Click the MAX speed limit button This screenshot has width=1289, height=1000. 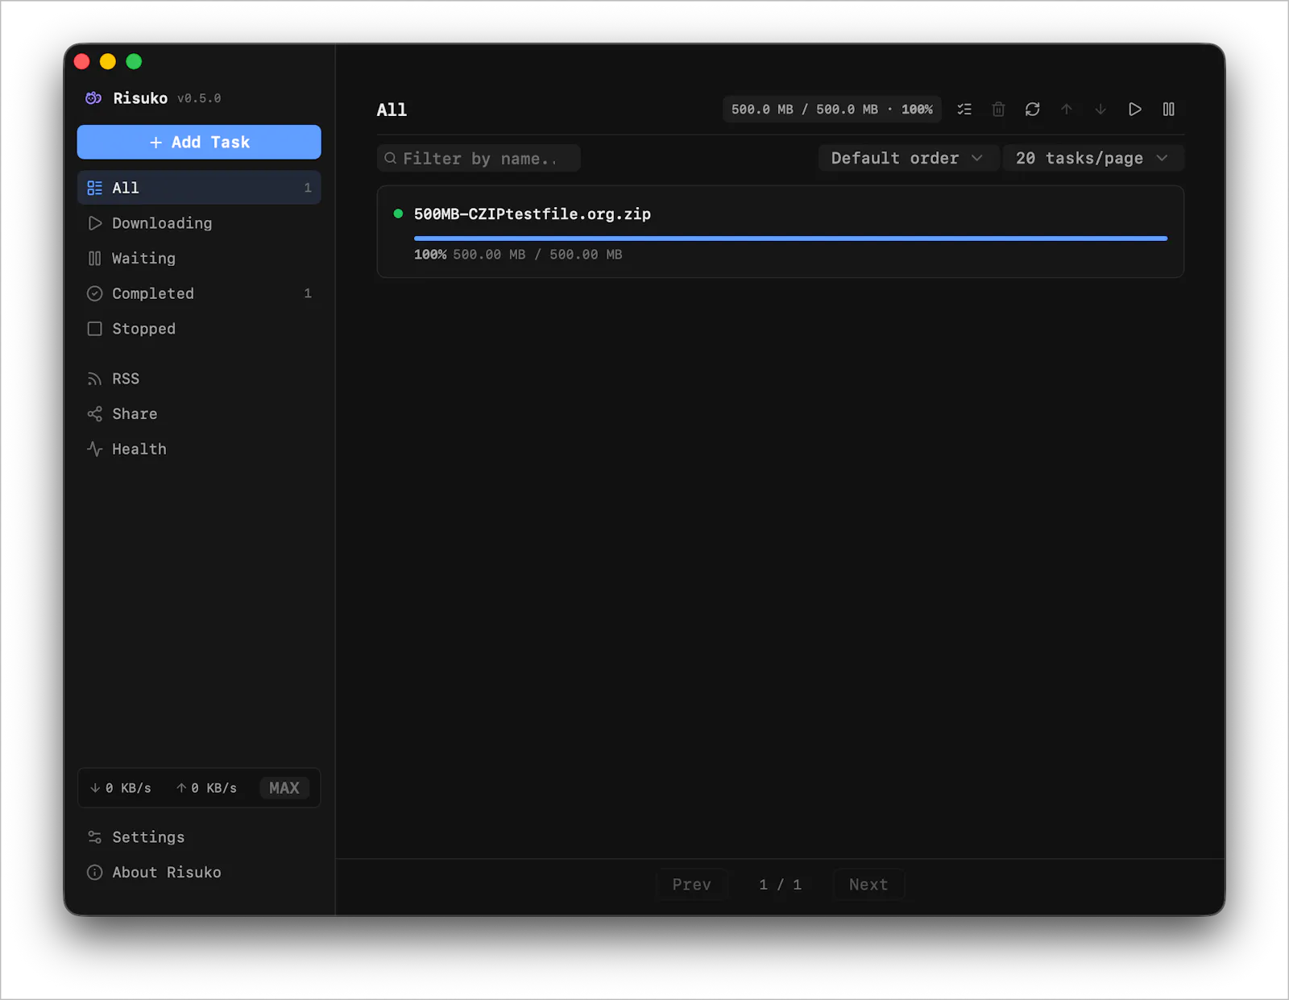click(284, 788)
